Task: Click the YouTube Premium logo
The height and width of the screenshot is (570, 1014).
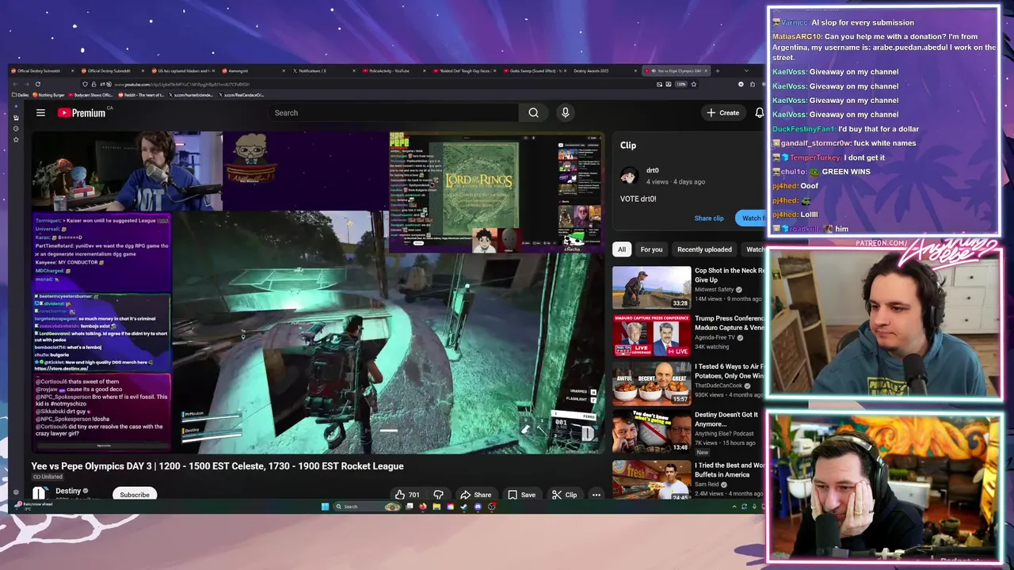Action: (82, 112)
